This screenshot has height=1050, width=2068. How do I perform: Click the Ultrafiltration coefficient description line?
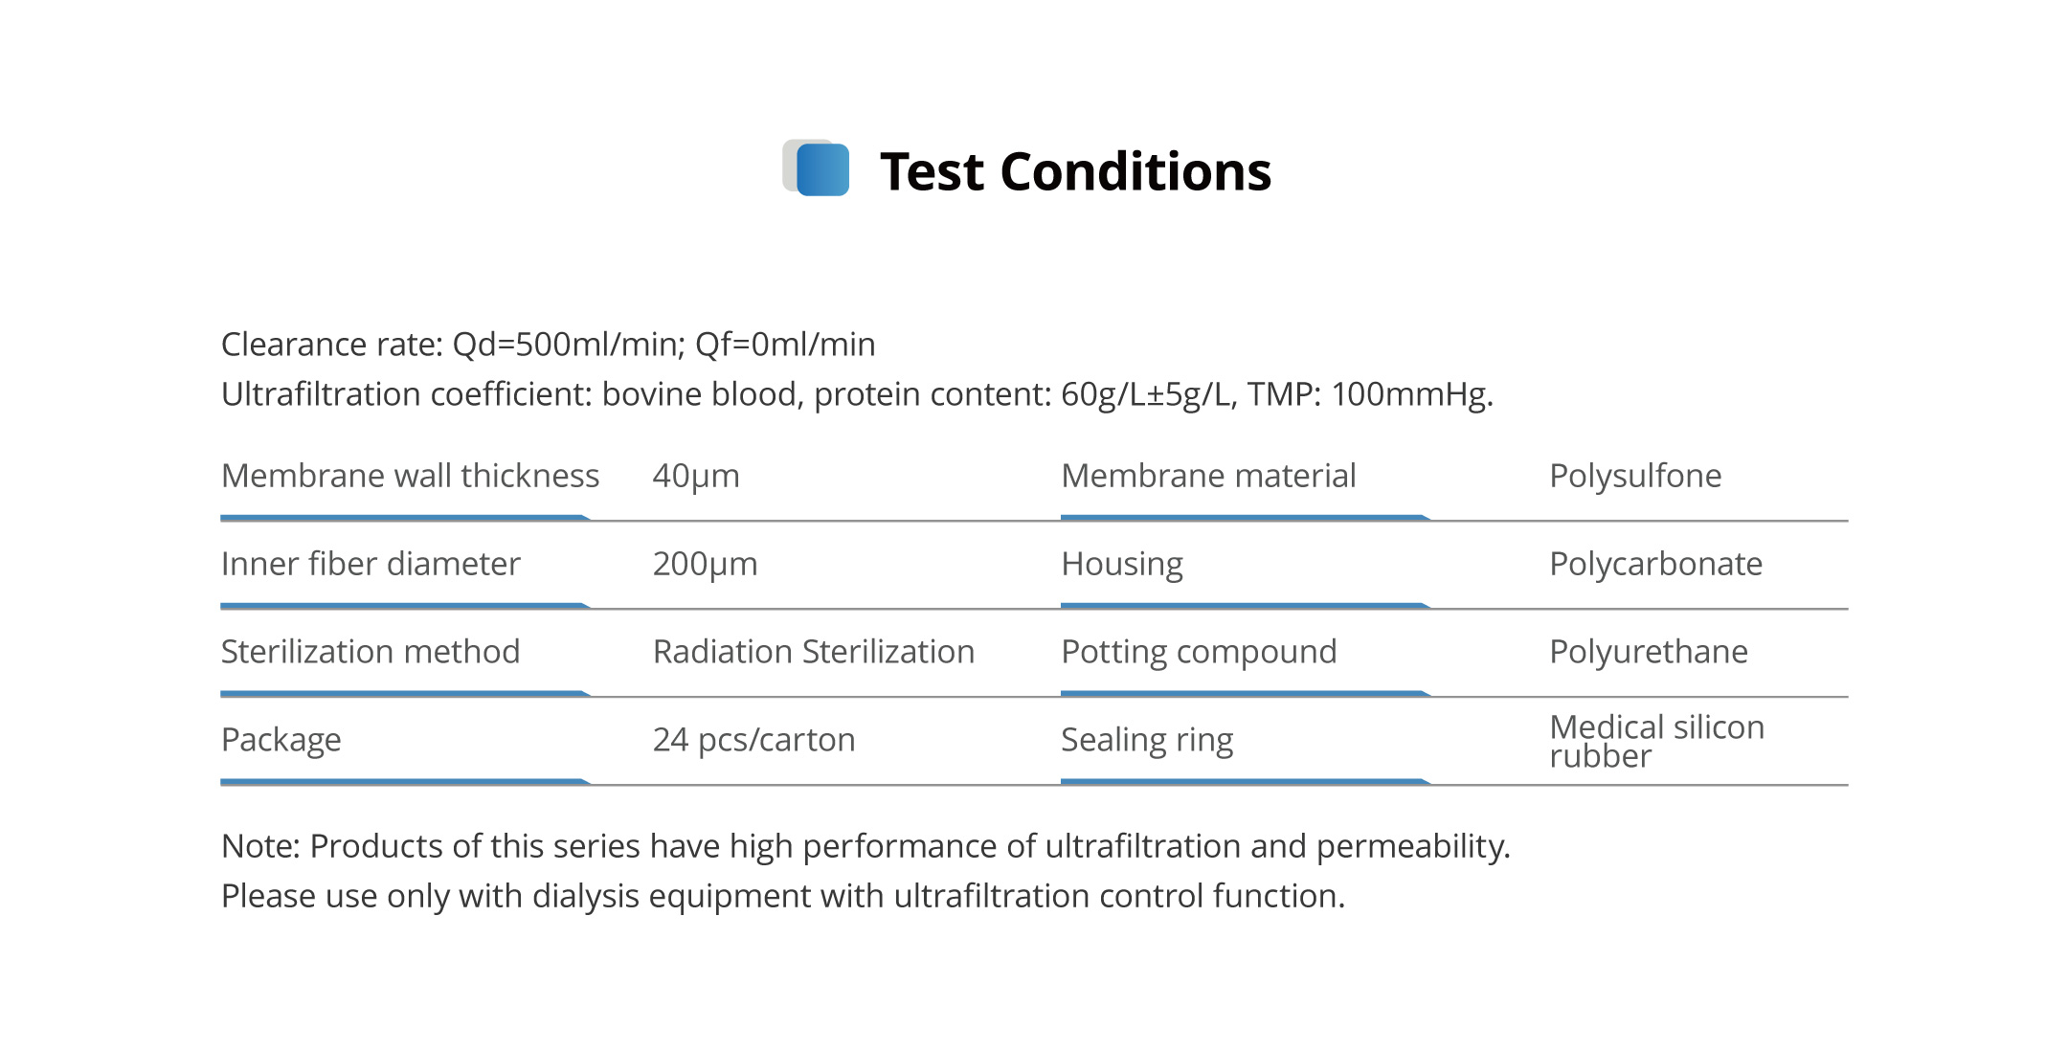tap(856, 394)
